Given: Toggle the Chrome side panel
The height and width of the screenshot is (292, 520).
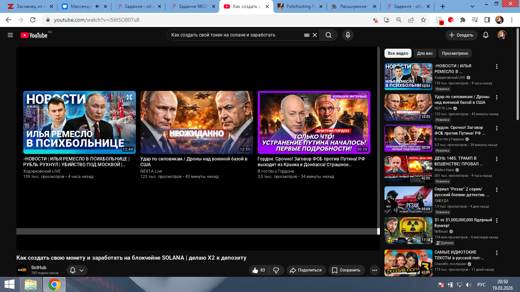Looking at the screenshot, I should (x=487, y=20).
